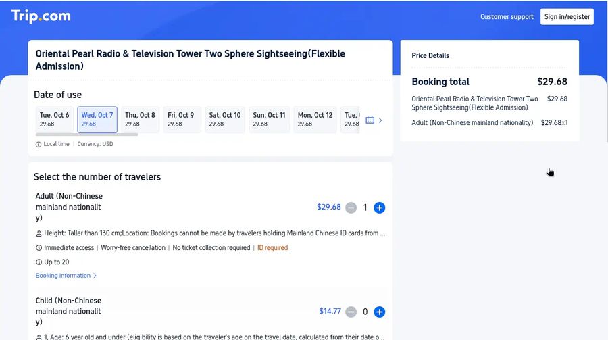Select Mon, Oct 12 date
The height and width of the screenshot is (340, 608).
coord(315,120)
